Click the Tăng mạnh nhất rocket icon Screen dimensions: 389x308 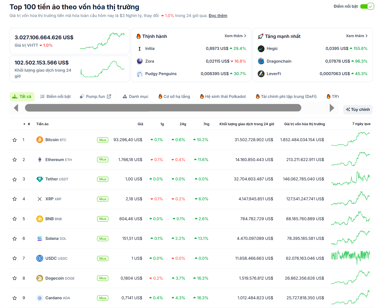261,36
